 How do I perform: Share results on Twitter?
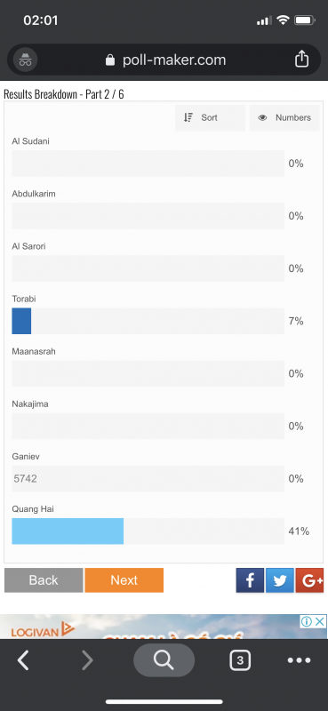click(x=280, y=580)
